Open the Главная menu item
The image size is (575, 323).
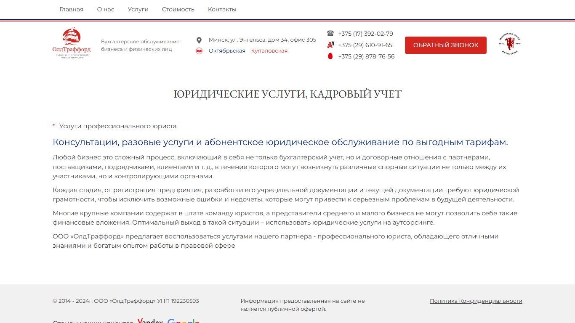71,9
